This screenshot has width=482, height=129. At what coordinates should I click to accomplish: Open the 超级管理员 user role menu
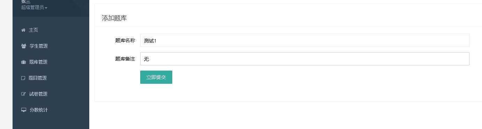34,7
